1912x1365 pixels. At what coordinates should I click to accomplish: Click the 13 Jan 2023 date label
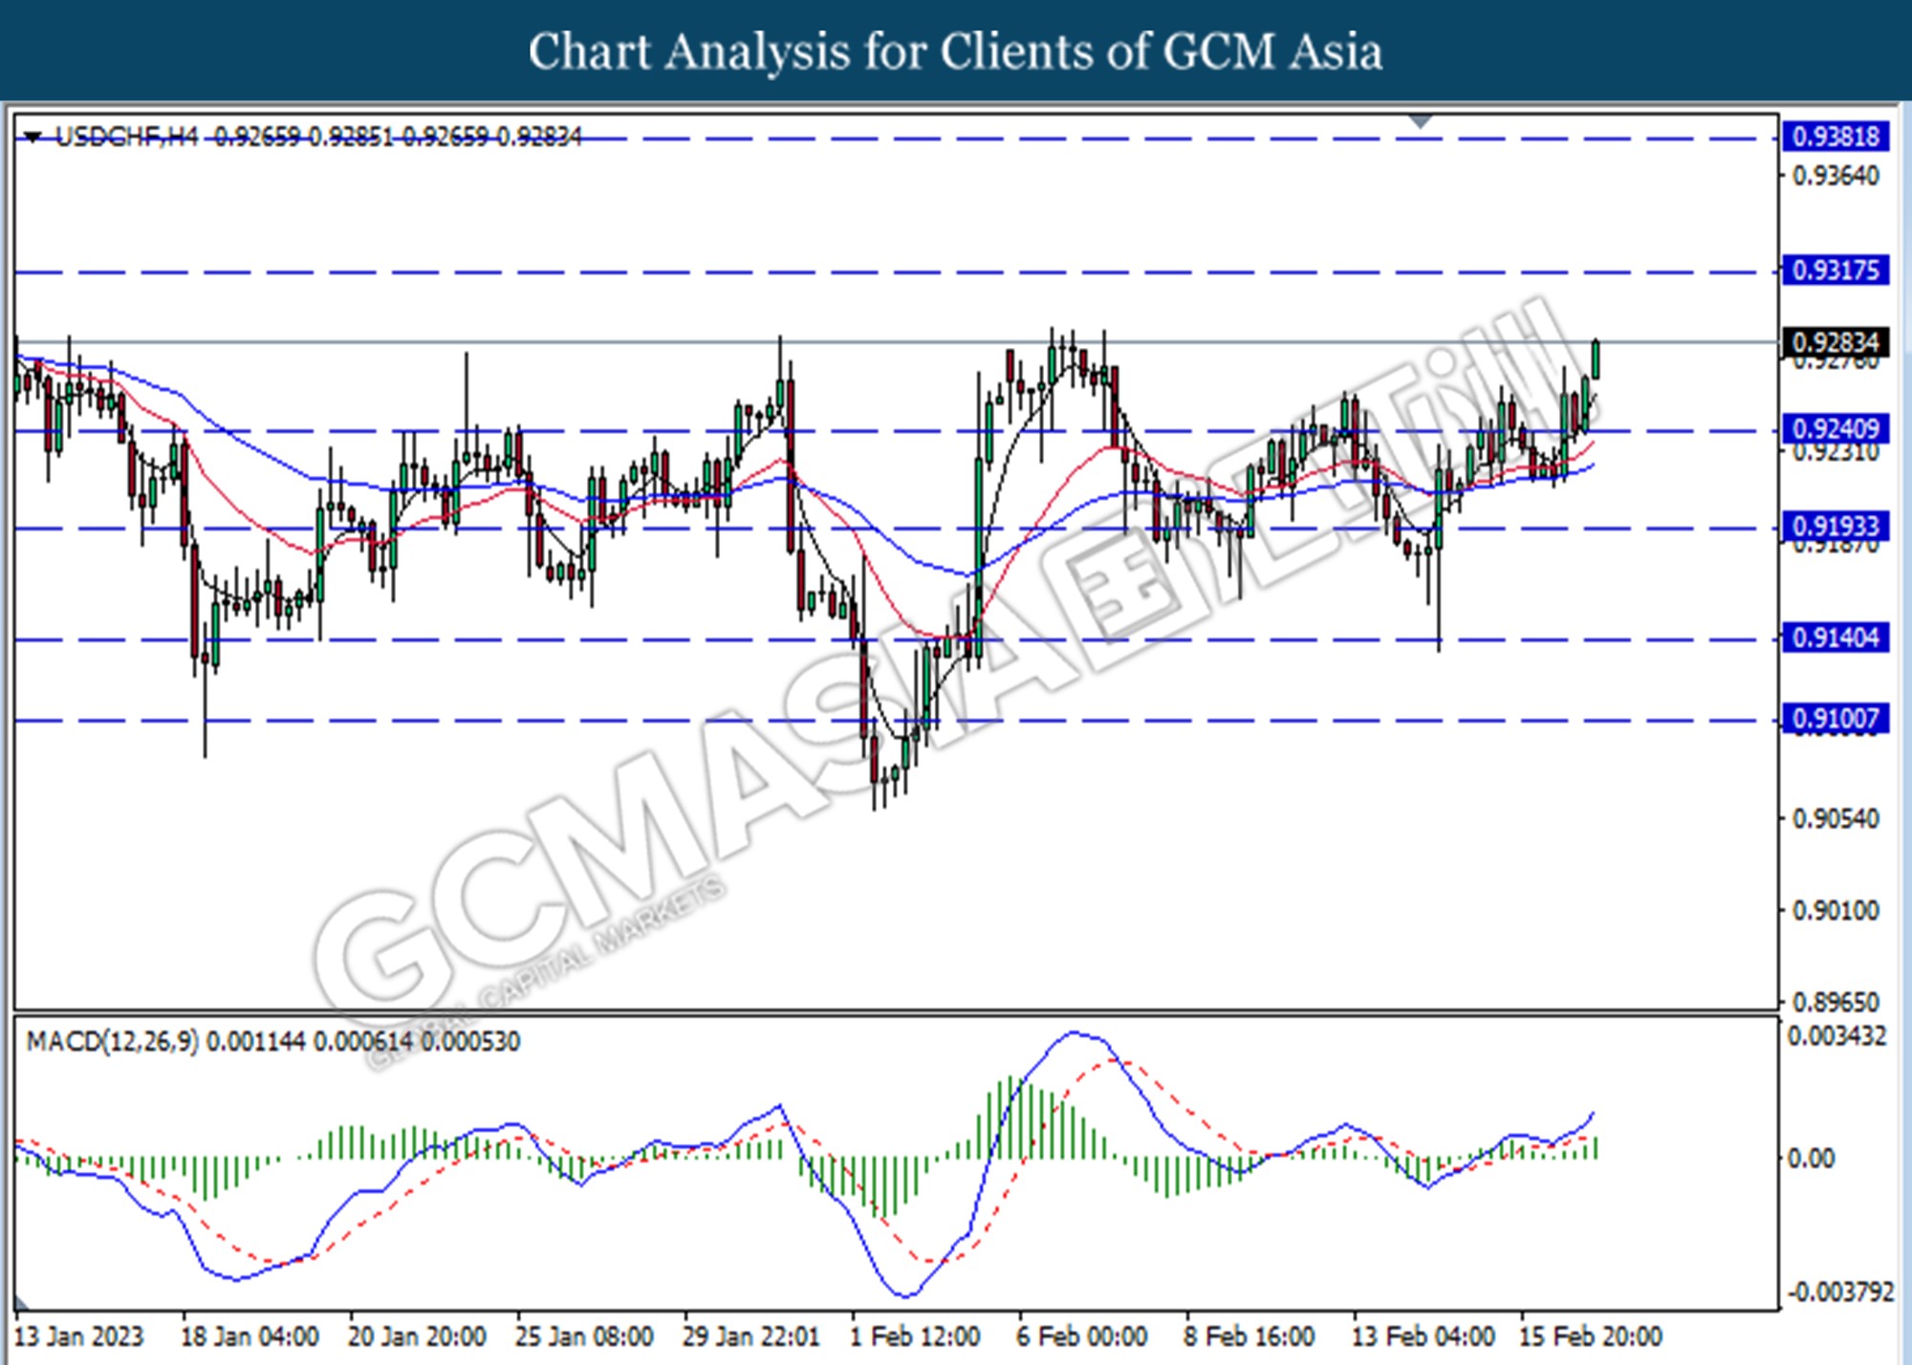point(78,1335)
